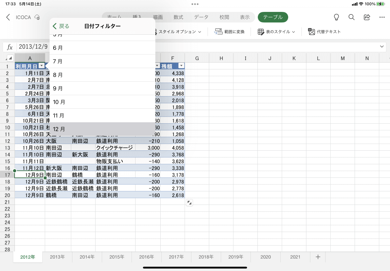Select cell 近鉄鶴橋 in row 18
Viewport: 390px width, 271px height.
[58, 181]
